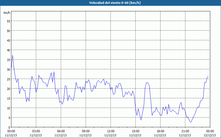Click the 12/12/13 date label
221x138 pixels.
pos(210,135)
